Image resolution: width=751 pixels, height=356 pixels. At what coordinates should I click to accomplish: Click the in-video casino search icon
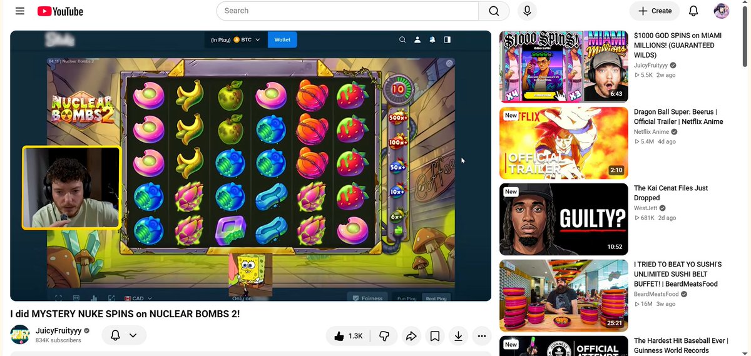click(x=402, y=40)
